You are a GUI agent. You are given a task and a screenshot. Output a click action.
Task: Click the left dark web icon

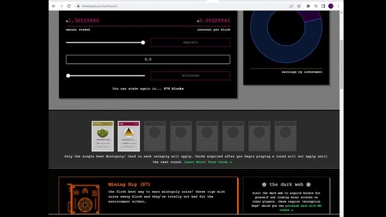264,184
